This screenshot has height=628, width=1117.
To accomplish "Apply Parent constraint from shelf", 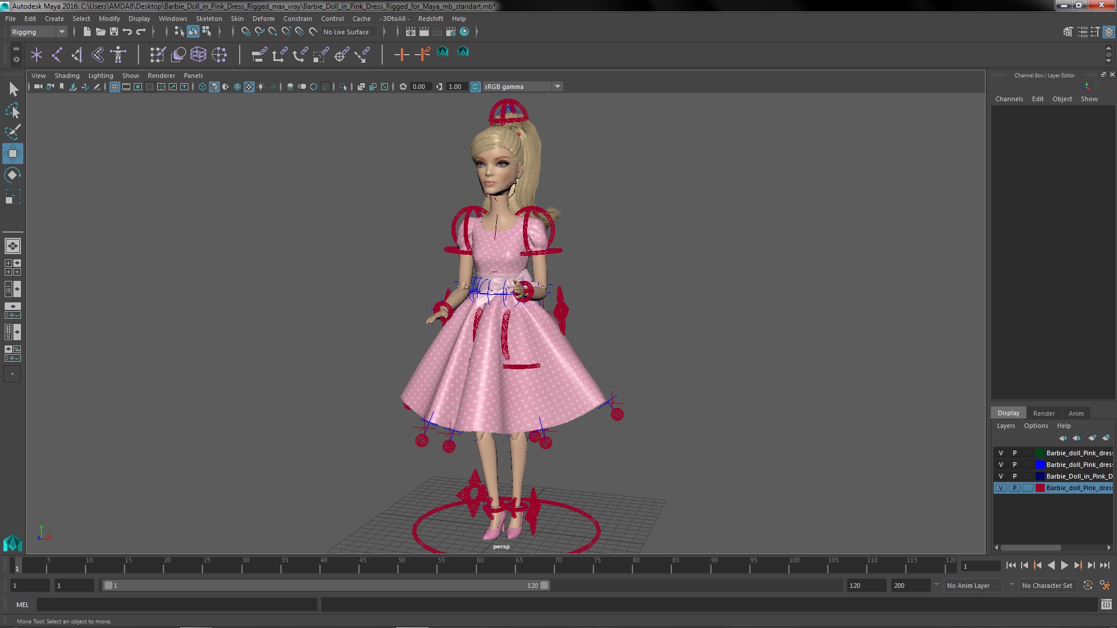I will [x=259, y=55].
